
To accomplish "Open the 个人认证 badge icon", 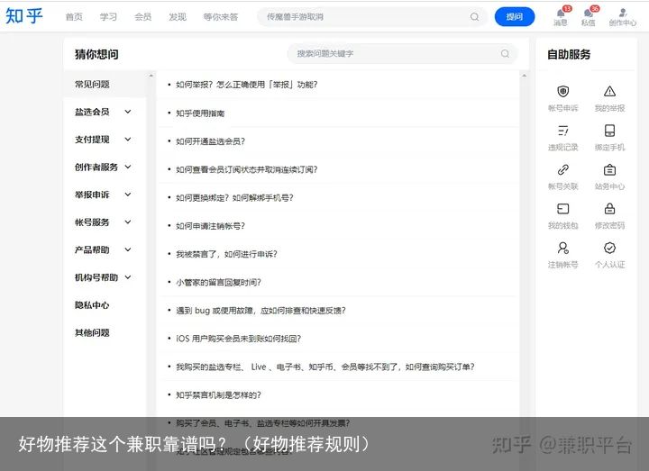I will [609, 248].
